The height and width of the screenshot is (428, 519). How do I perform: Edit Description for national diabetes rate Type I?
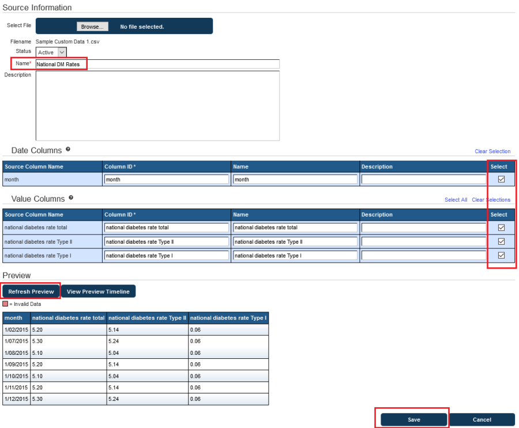tap(424, 256)
